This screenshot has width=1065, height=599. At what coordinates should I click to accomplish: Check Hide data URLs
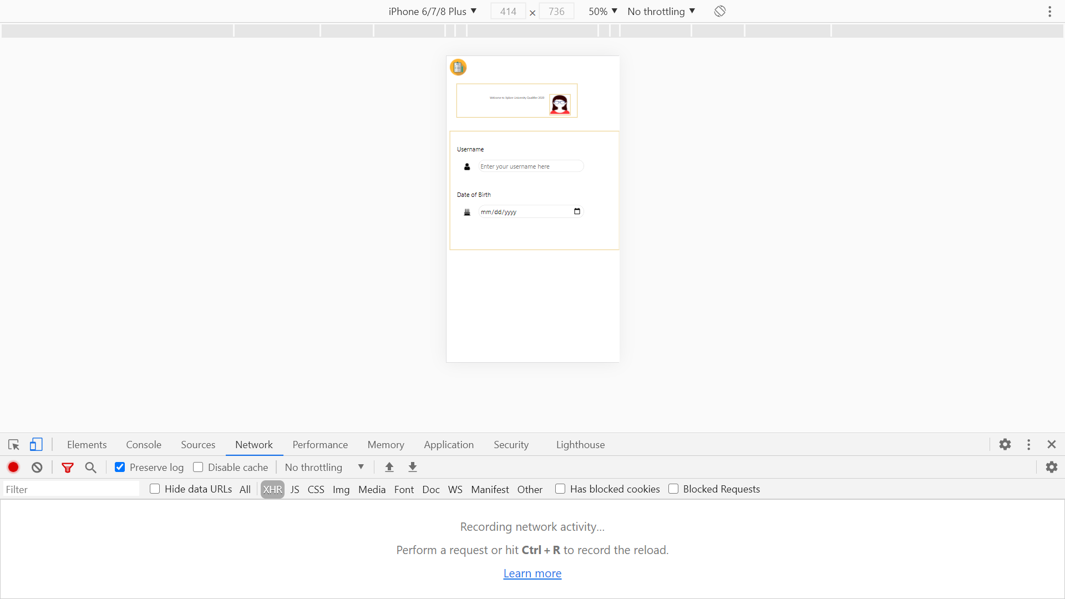pos(155,489)
